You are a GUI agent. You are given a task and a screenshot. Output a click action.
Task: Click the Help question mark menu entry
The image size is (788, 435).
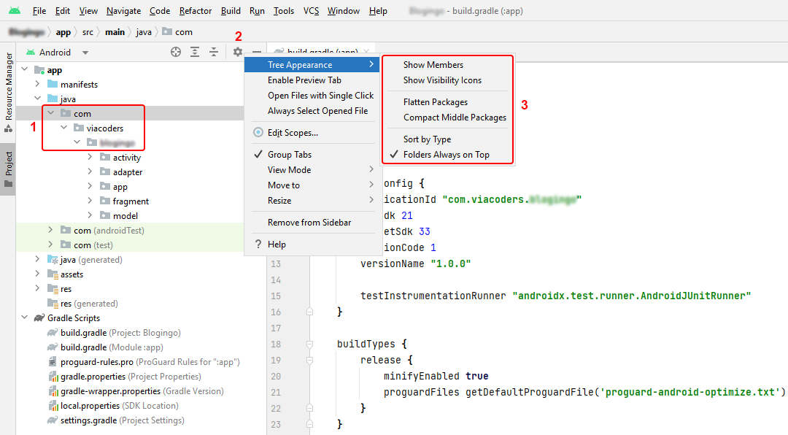click(277, 245)
